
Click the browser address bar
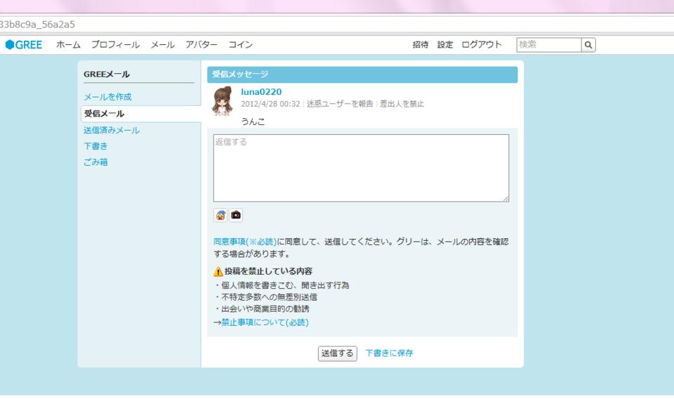(337, 25)
